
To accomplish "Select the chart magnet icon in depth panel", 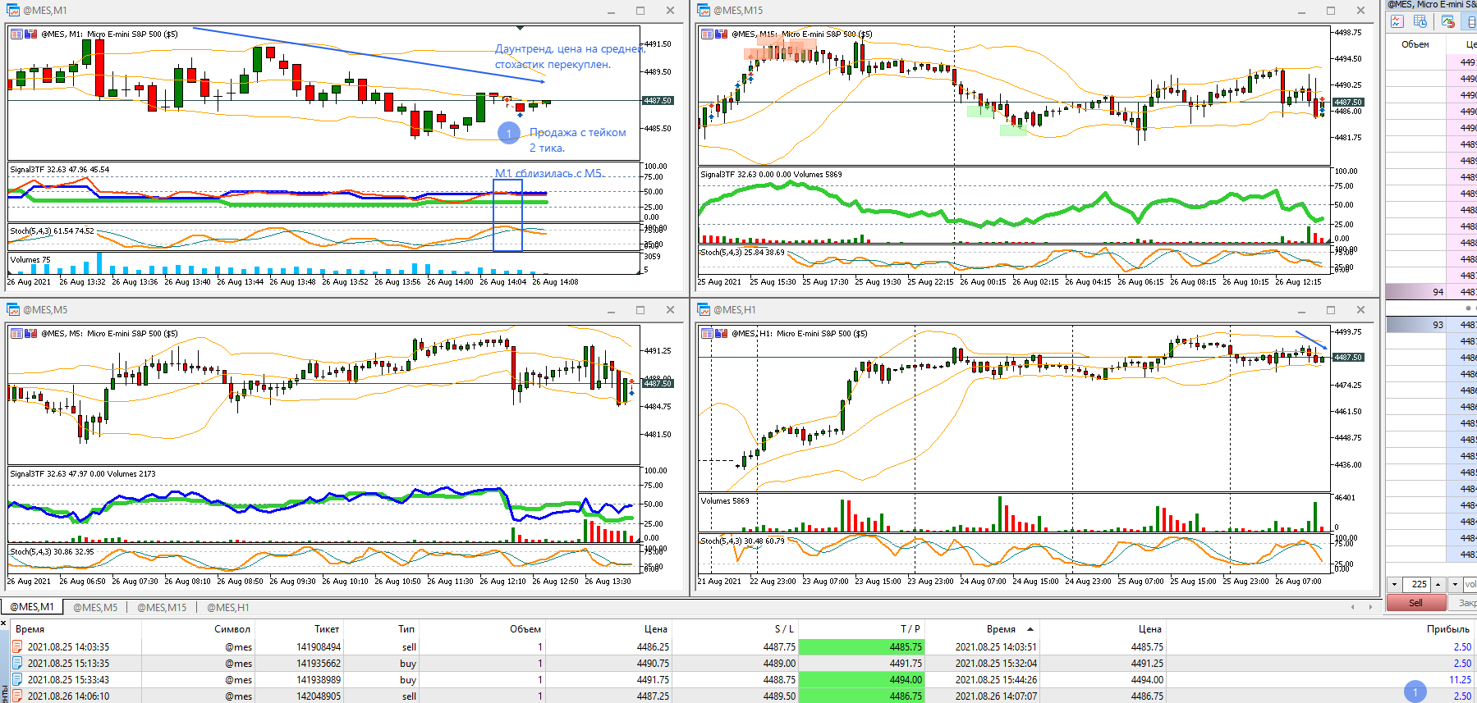I will click(x=1447, y=22).
